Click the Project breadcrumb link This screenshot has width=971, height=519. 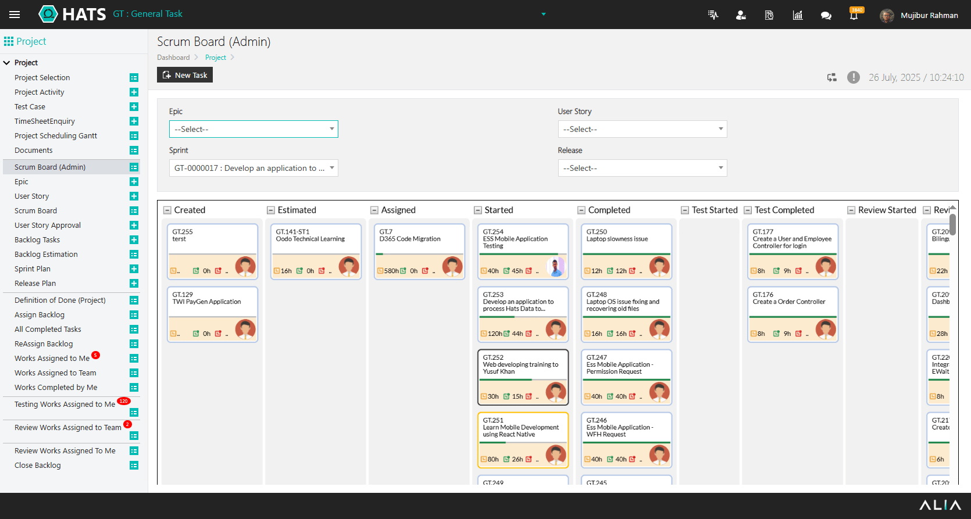(x=215, y=58)
